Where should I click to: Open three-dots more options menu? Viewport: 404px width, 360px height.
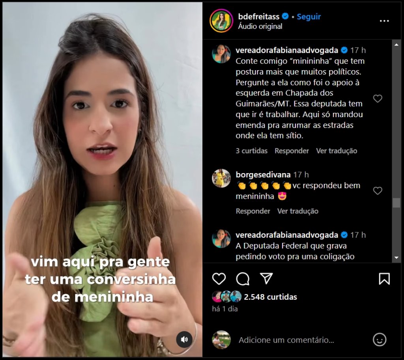[x=384, y=21]
